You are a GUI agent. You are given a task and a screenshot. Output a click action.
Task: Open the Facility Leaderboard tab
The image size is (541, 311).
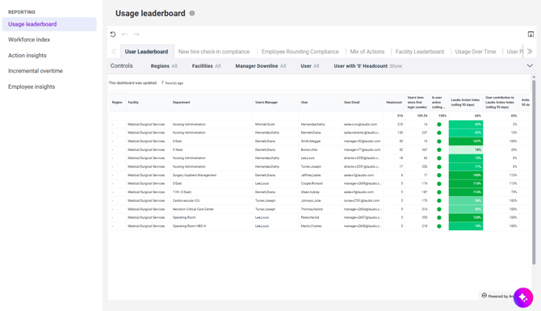(420, 52)
